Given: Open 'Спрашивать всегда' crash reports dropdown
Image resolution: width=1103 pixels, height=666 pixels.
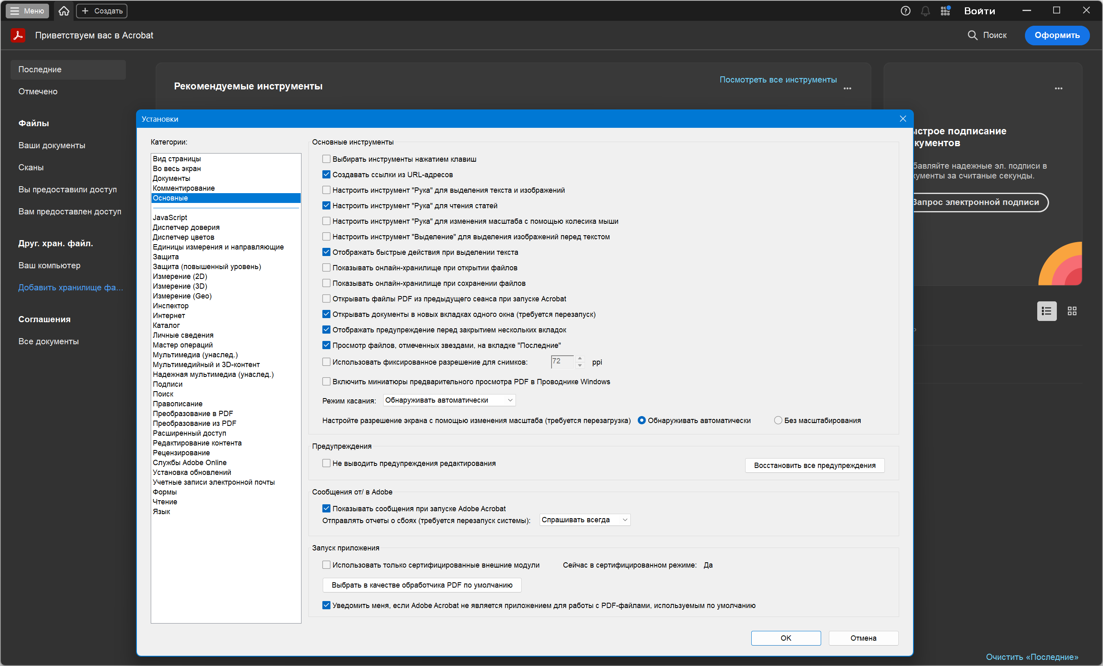Looking at the screenshot, I should [x=584, y=520].
